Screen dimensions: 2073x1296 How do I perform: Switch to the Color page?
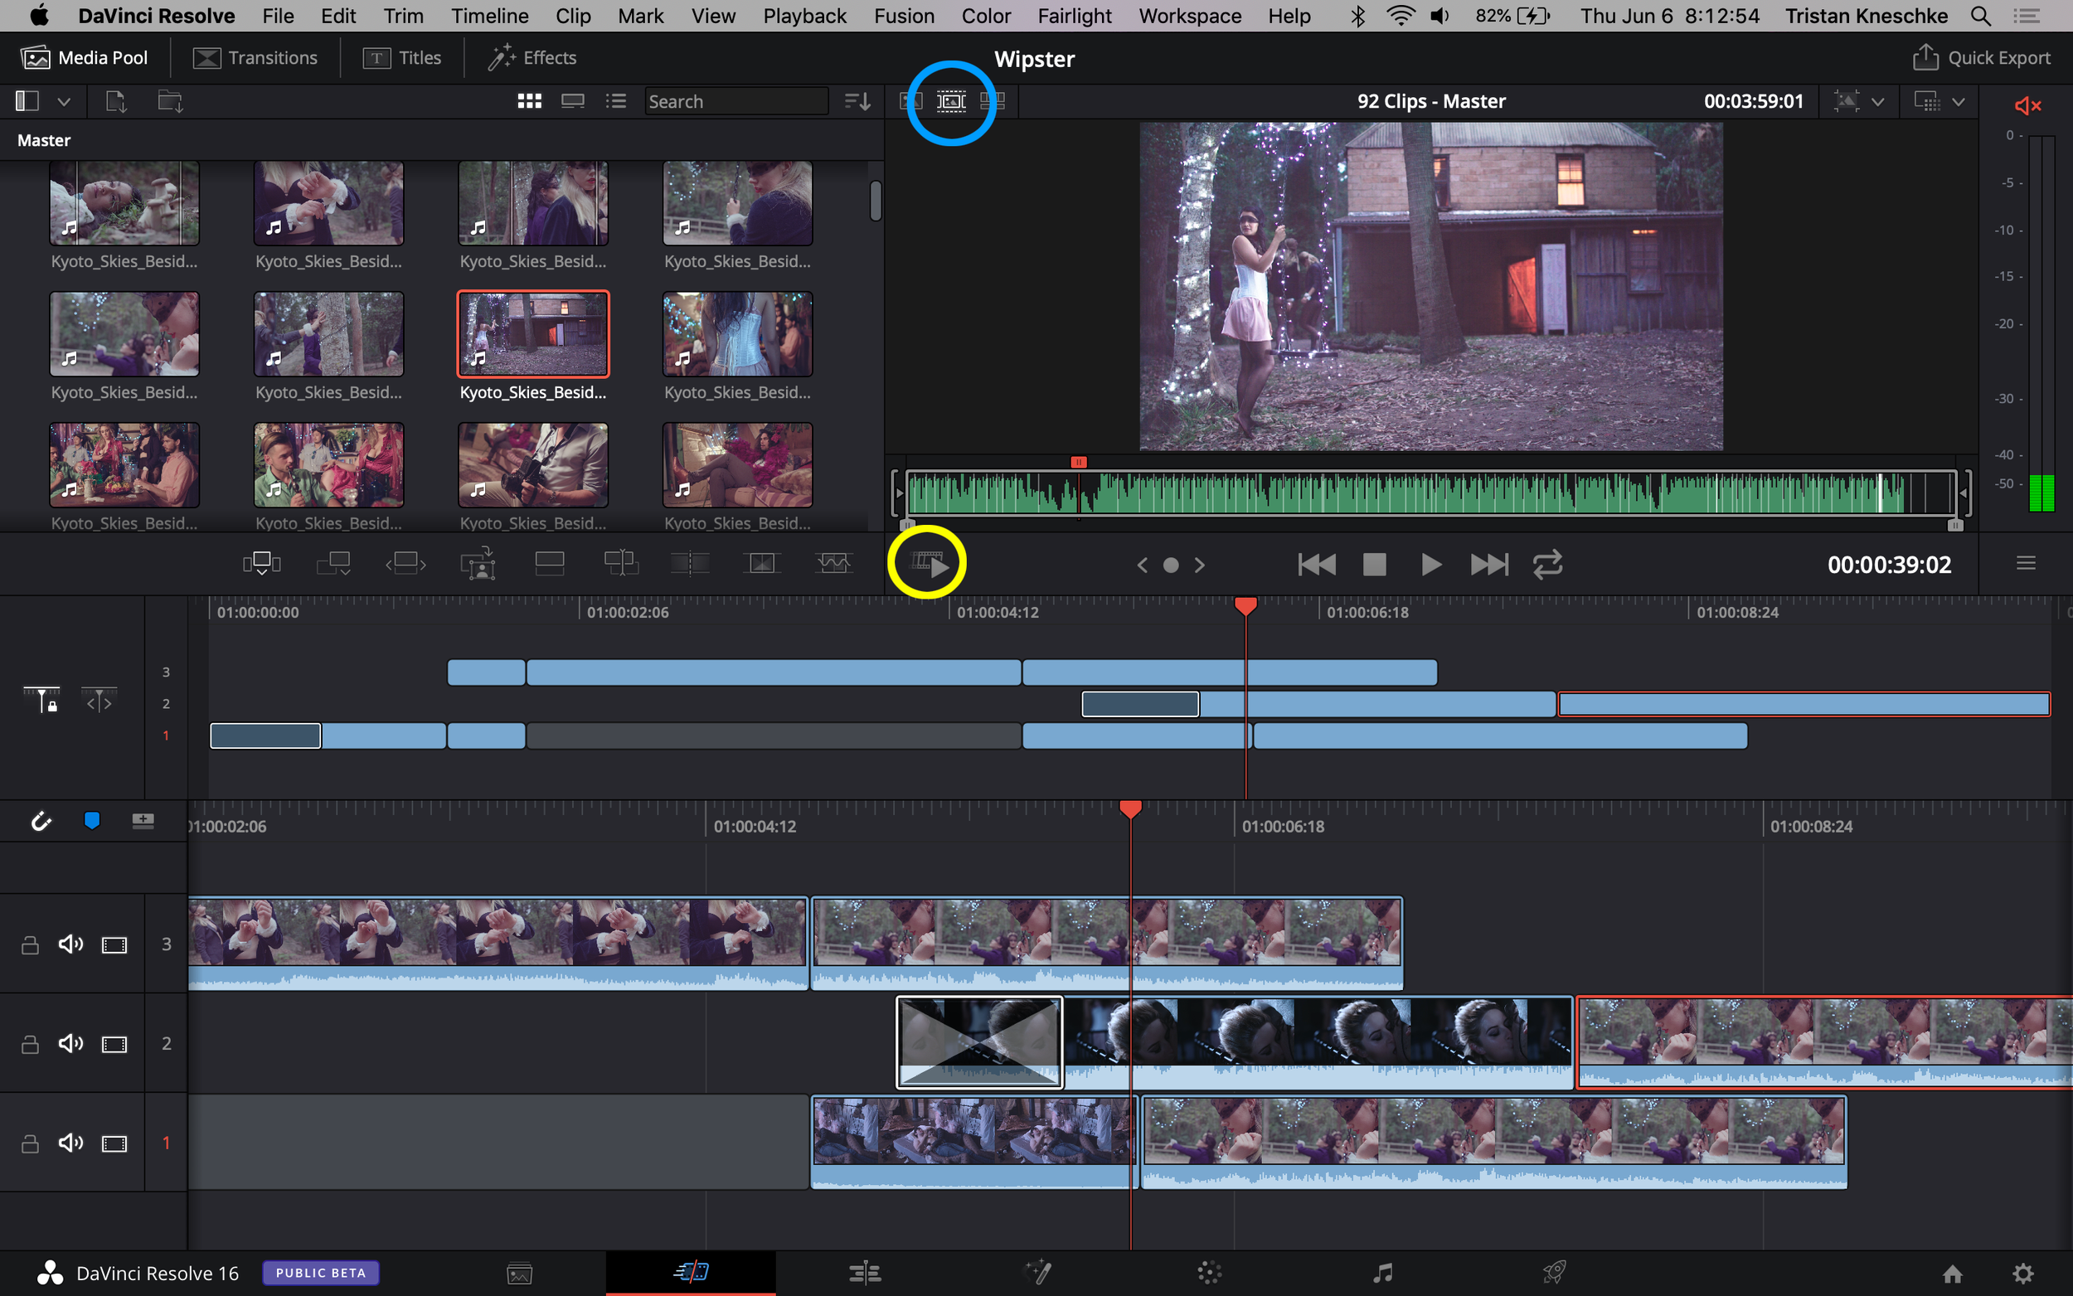[x=1209, y=1273]
